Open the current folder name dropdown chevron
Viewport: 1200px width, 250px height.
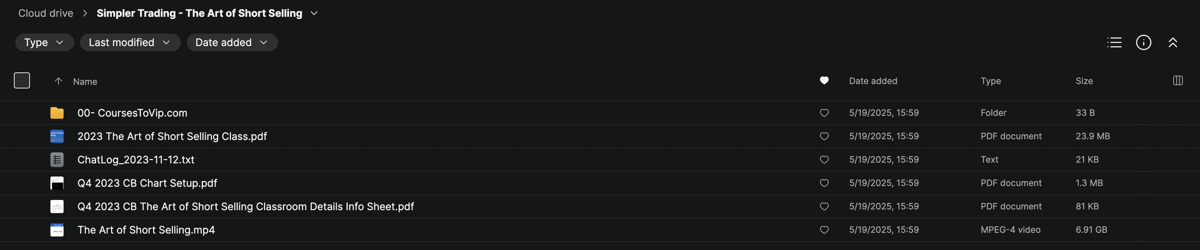click(314, 14)
